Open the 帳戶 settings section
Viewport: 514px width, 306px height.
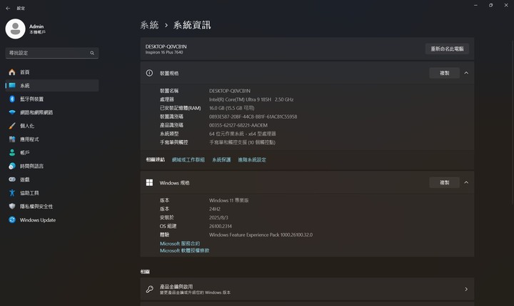point(52,153)
